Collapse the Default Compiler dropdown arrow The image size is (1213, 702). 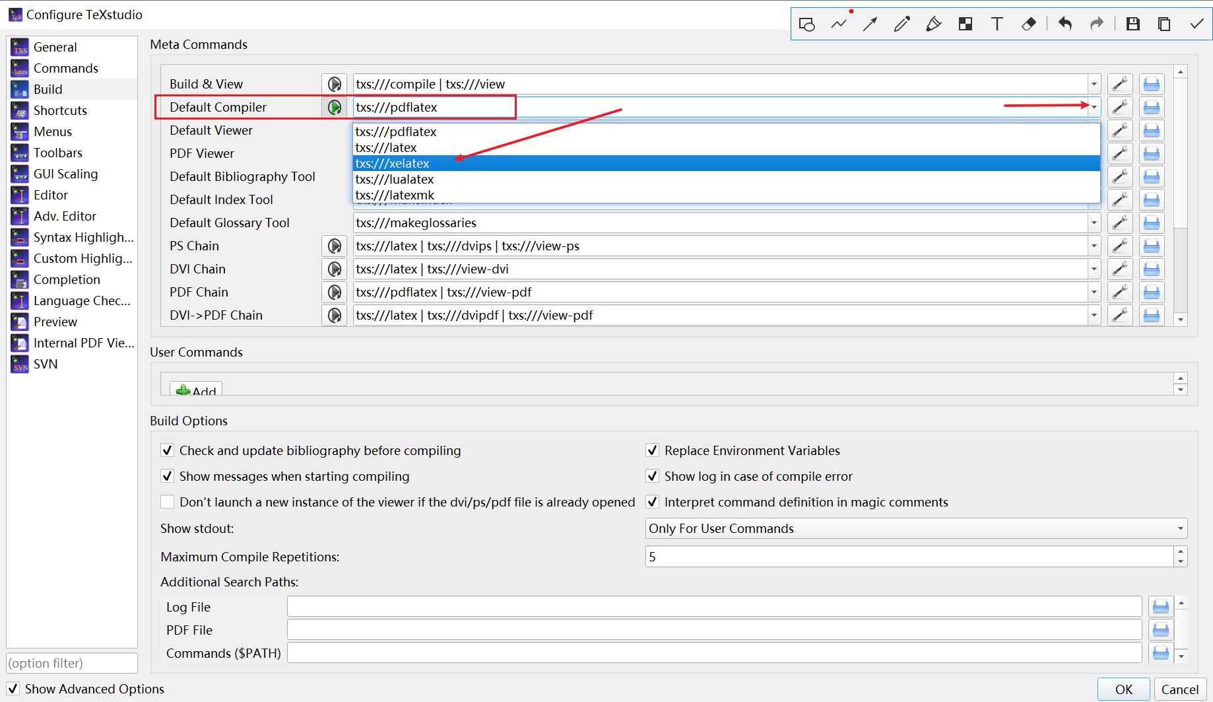pyautogui.click(x=1094, y=107)
